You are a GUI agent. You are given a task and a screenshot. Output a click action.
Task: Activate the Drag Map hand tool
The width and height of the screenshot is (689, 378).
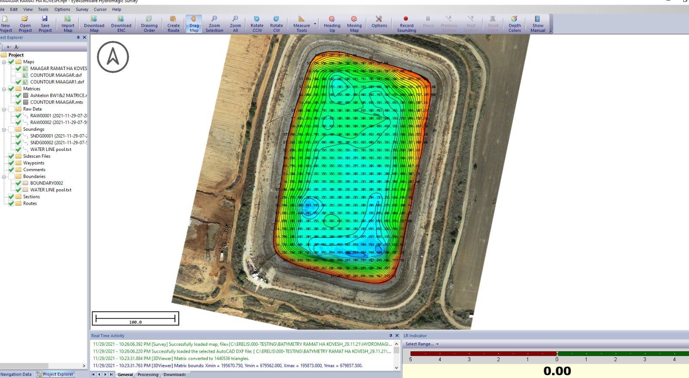[194, 24]
